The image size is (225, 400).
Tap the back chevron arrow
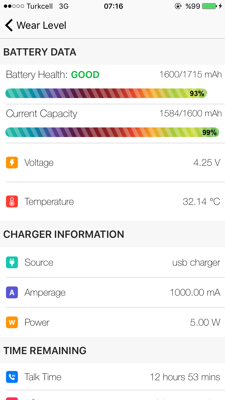click(9, 25)
